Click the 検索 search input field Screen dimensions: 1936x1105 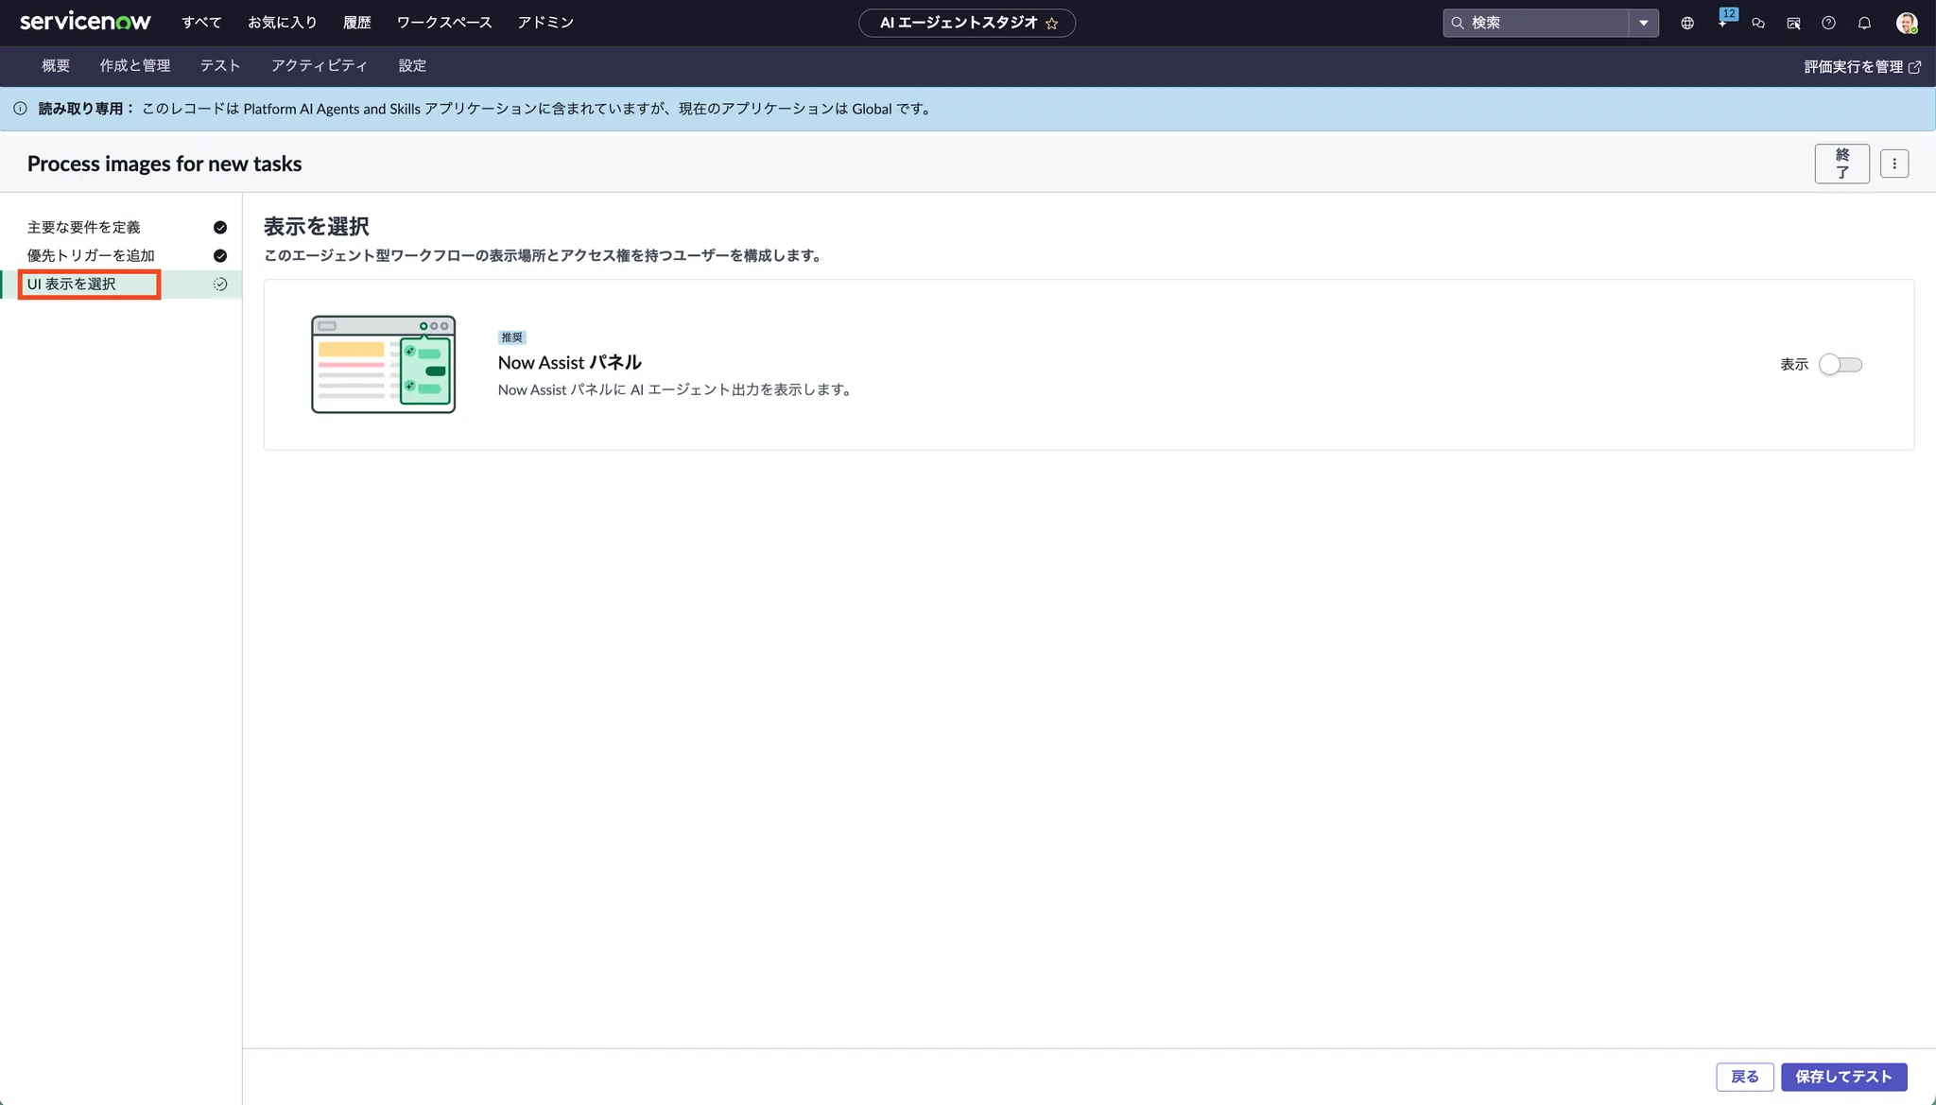coord(1543,23)
